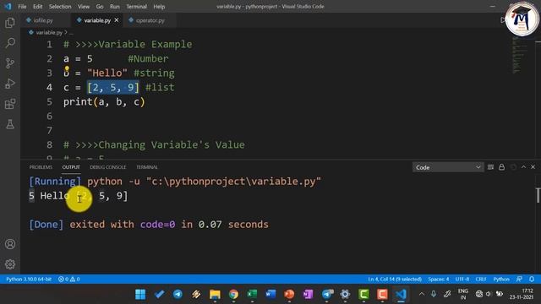The image size is (541, 304).
Task: Open PowerPoint from the taskbar
Action: point(289,295)
